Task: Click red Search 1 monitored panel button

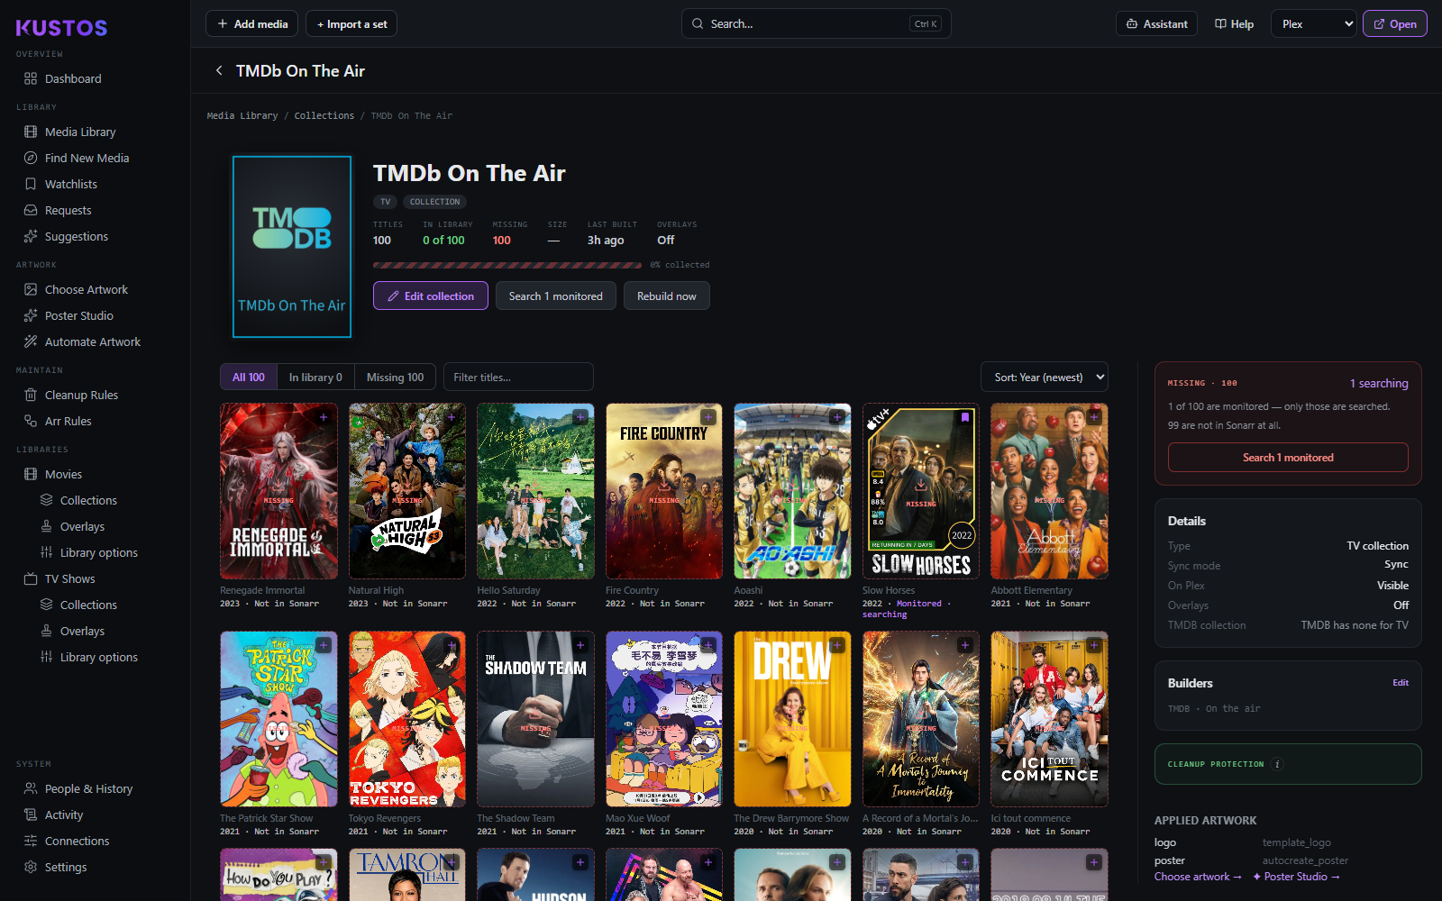Action: (x=1288, y=458)
